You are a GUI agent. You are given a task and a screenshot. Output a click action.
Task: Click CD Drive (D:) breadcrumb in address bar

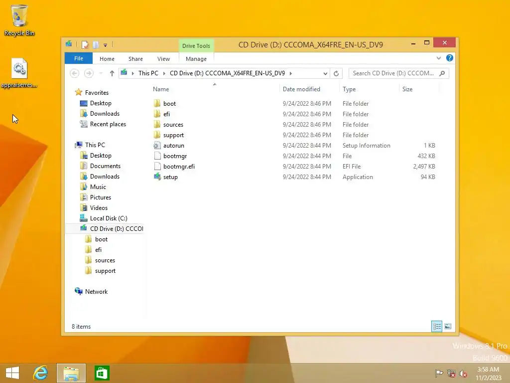coord(227,73)
